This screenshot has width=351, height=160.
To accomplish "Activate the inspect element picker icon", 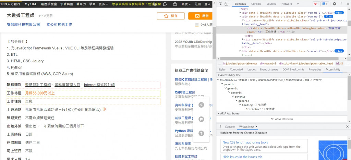I will pyautogui.click(x=220, y=4).
